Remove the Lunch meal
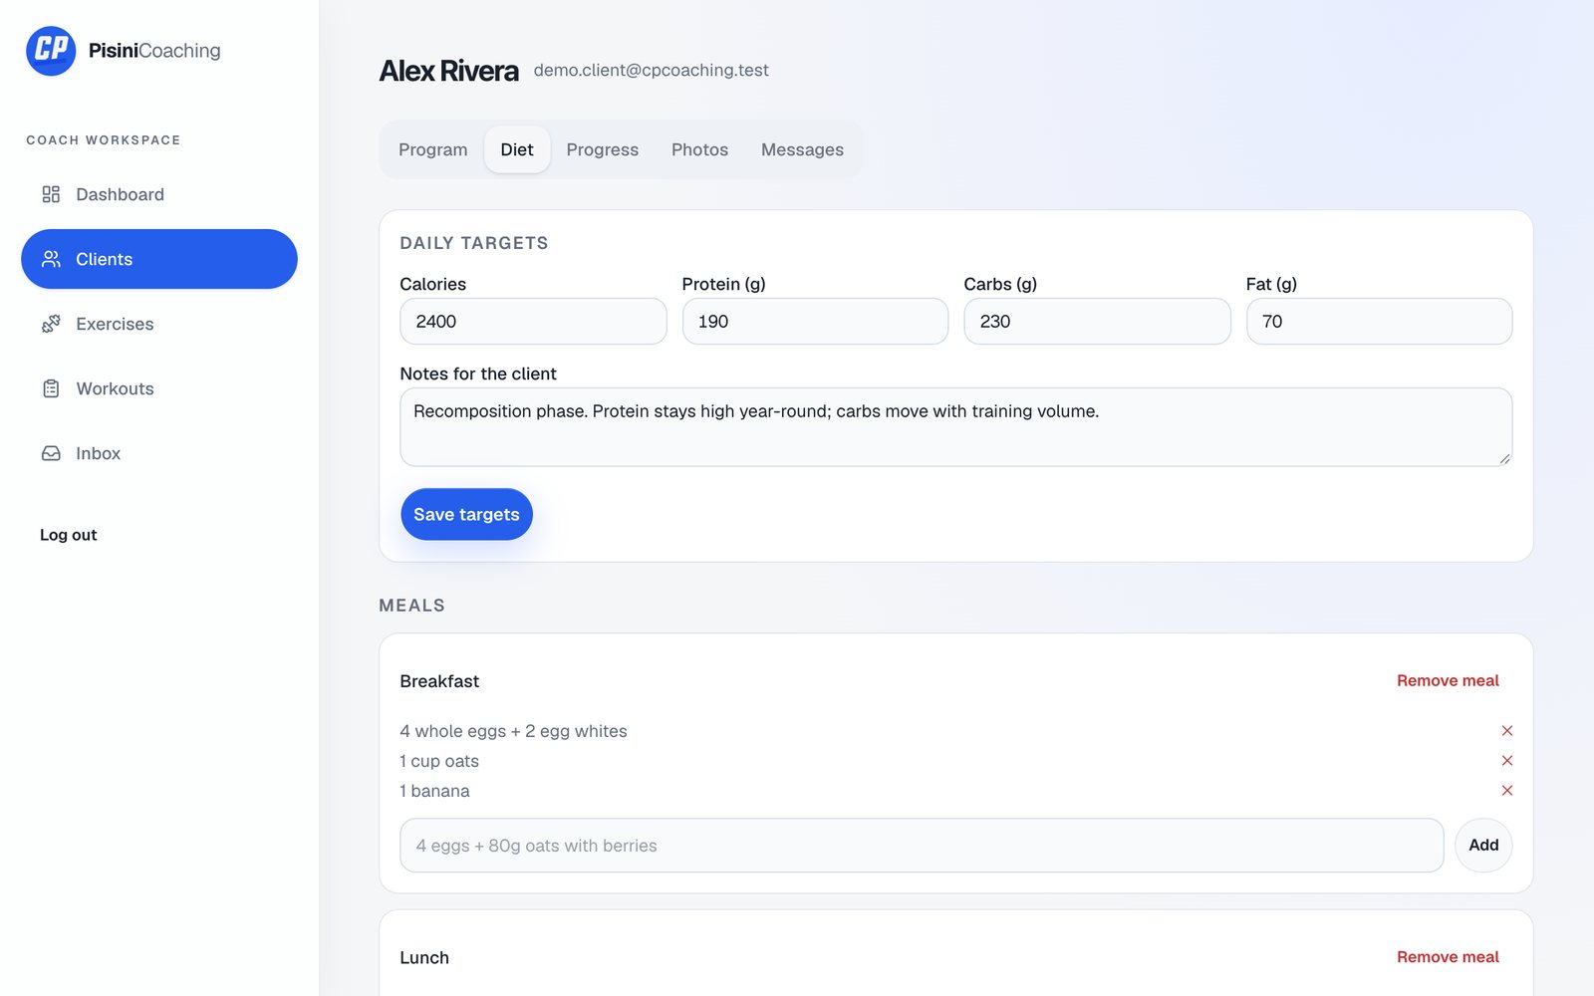The width and height of the screenshot is (1594, 996). click(x=1448, y=957)
